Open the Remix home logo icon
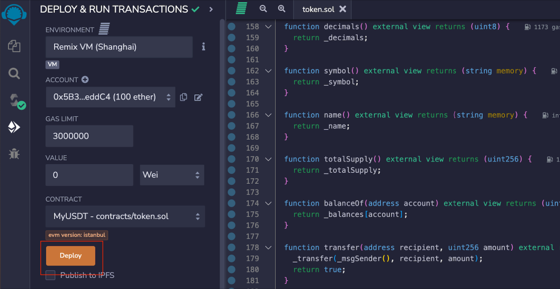 click(x=15, y=15)
